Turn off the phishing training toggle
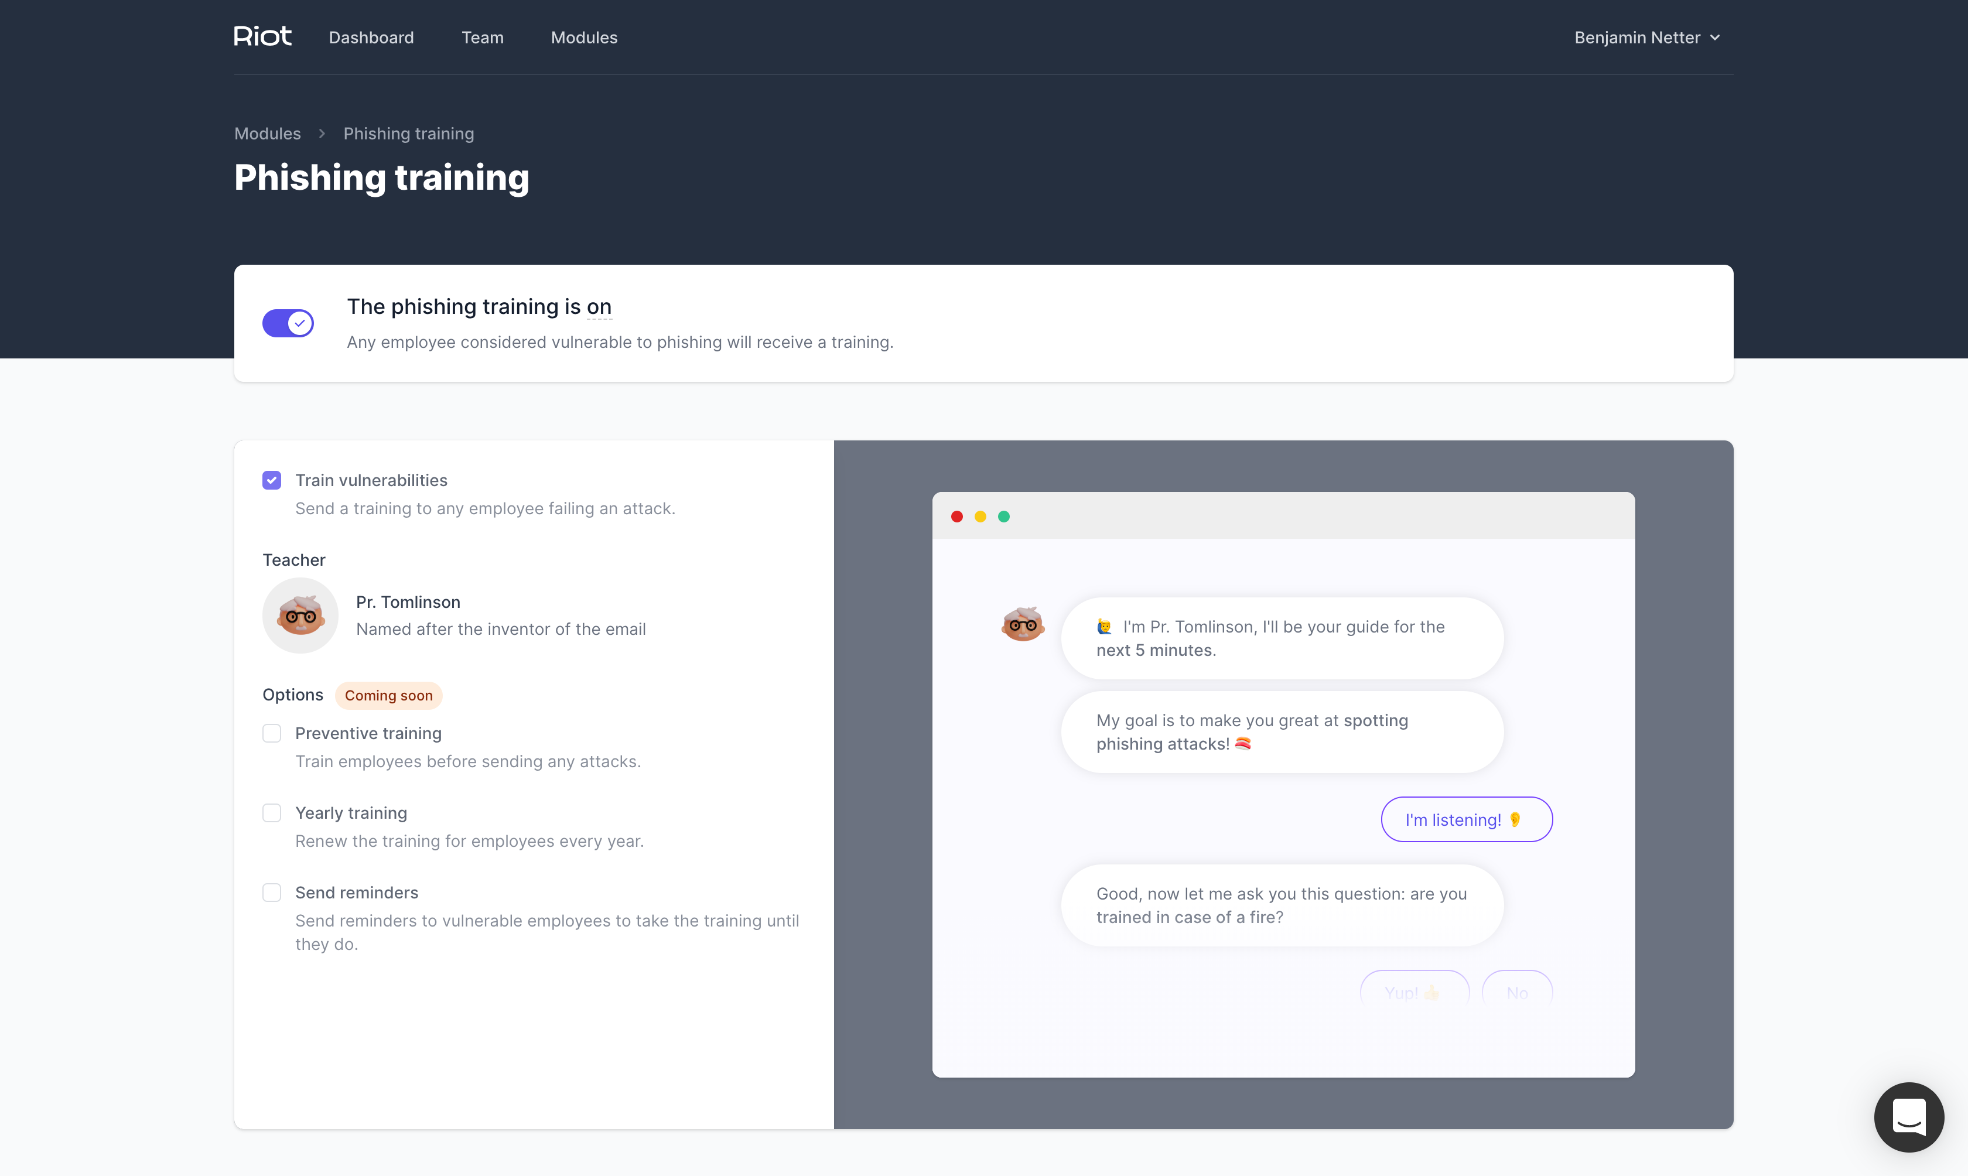The image size is (1968, 1176). tap(288, 323)
